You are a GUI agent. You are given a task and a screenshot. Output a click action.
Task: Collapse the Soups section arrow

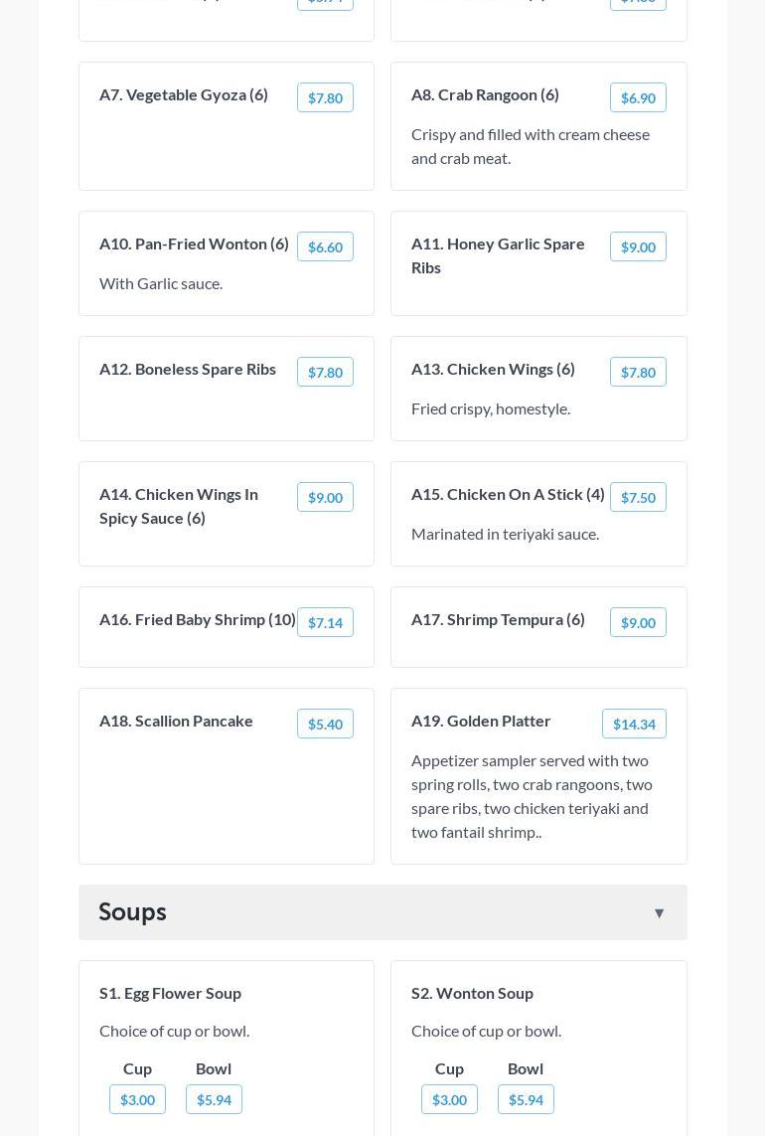pos(659,912)
